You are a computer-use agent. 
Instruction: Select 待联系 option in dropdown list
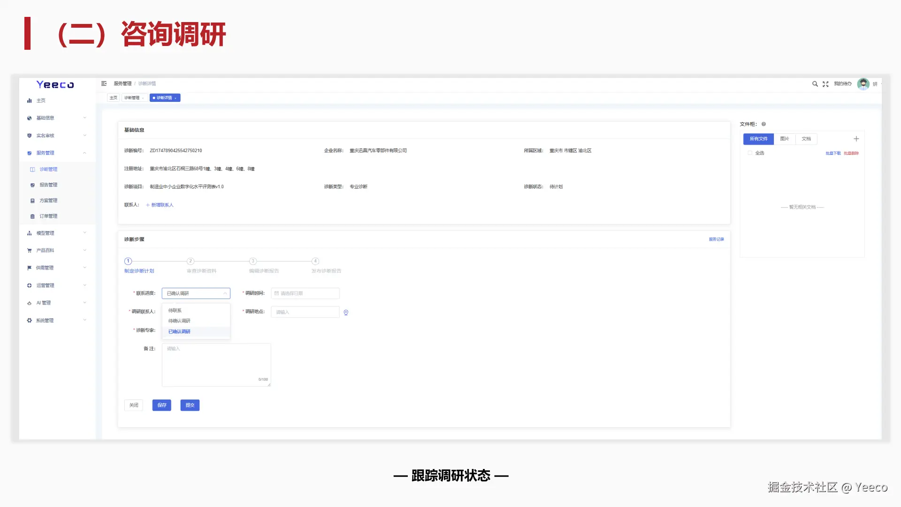click(175, 311)
